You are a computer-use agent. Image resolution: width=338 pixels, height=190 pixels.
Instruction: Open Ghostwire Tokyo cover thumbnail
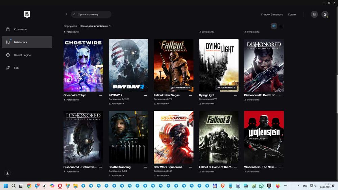point(83,65)
